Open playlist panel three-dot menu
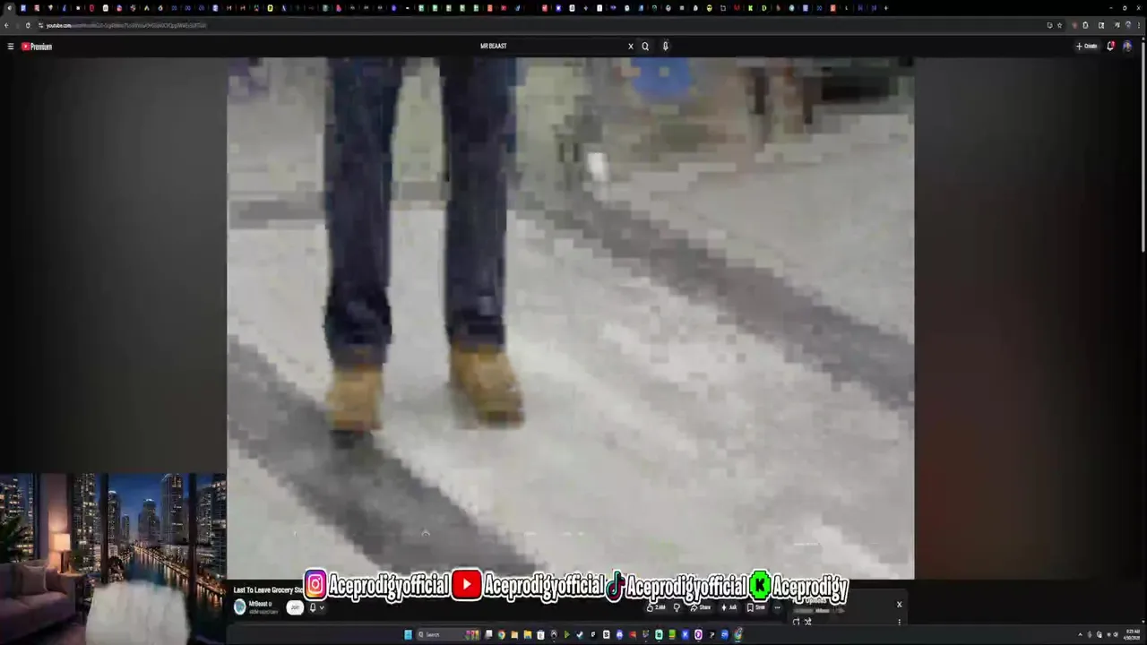1147x645 pixels. pos(899,622)
